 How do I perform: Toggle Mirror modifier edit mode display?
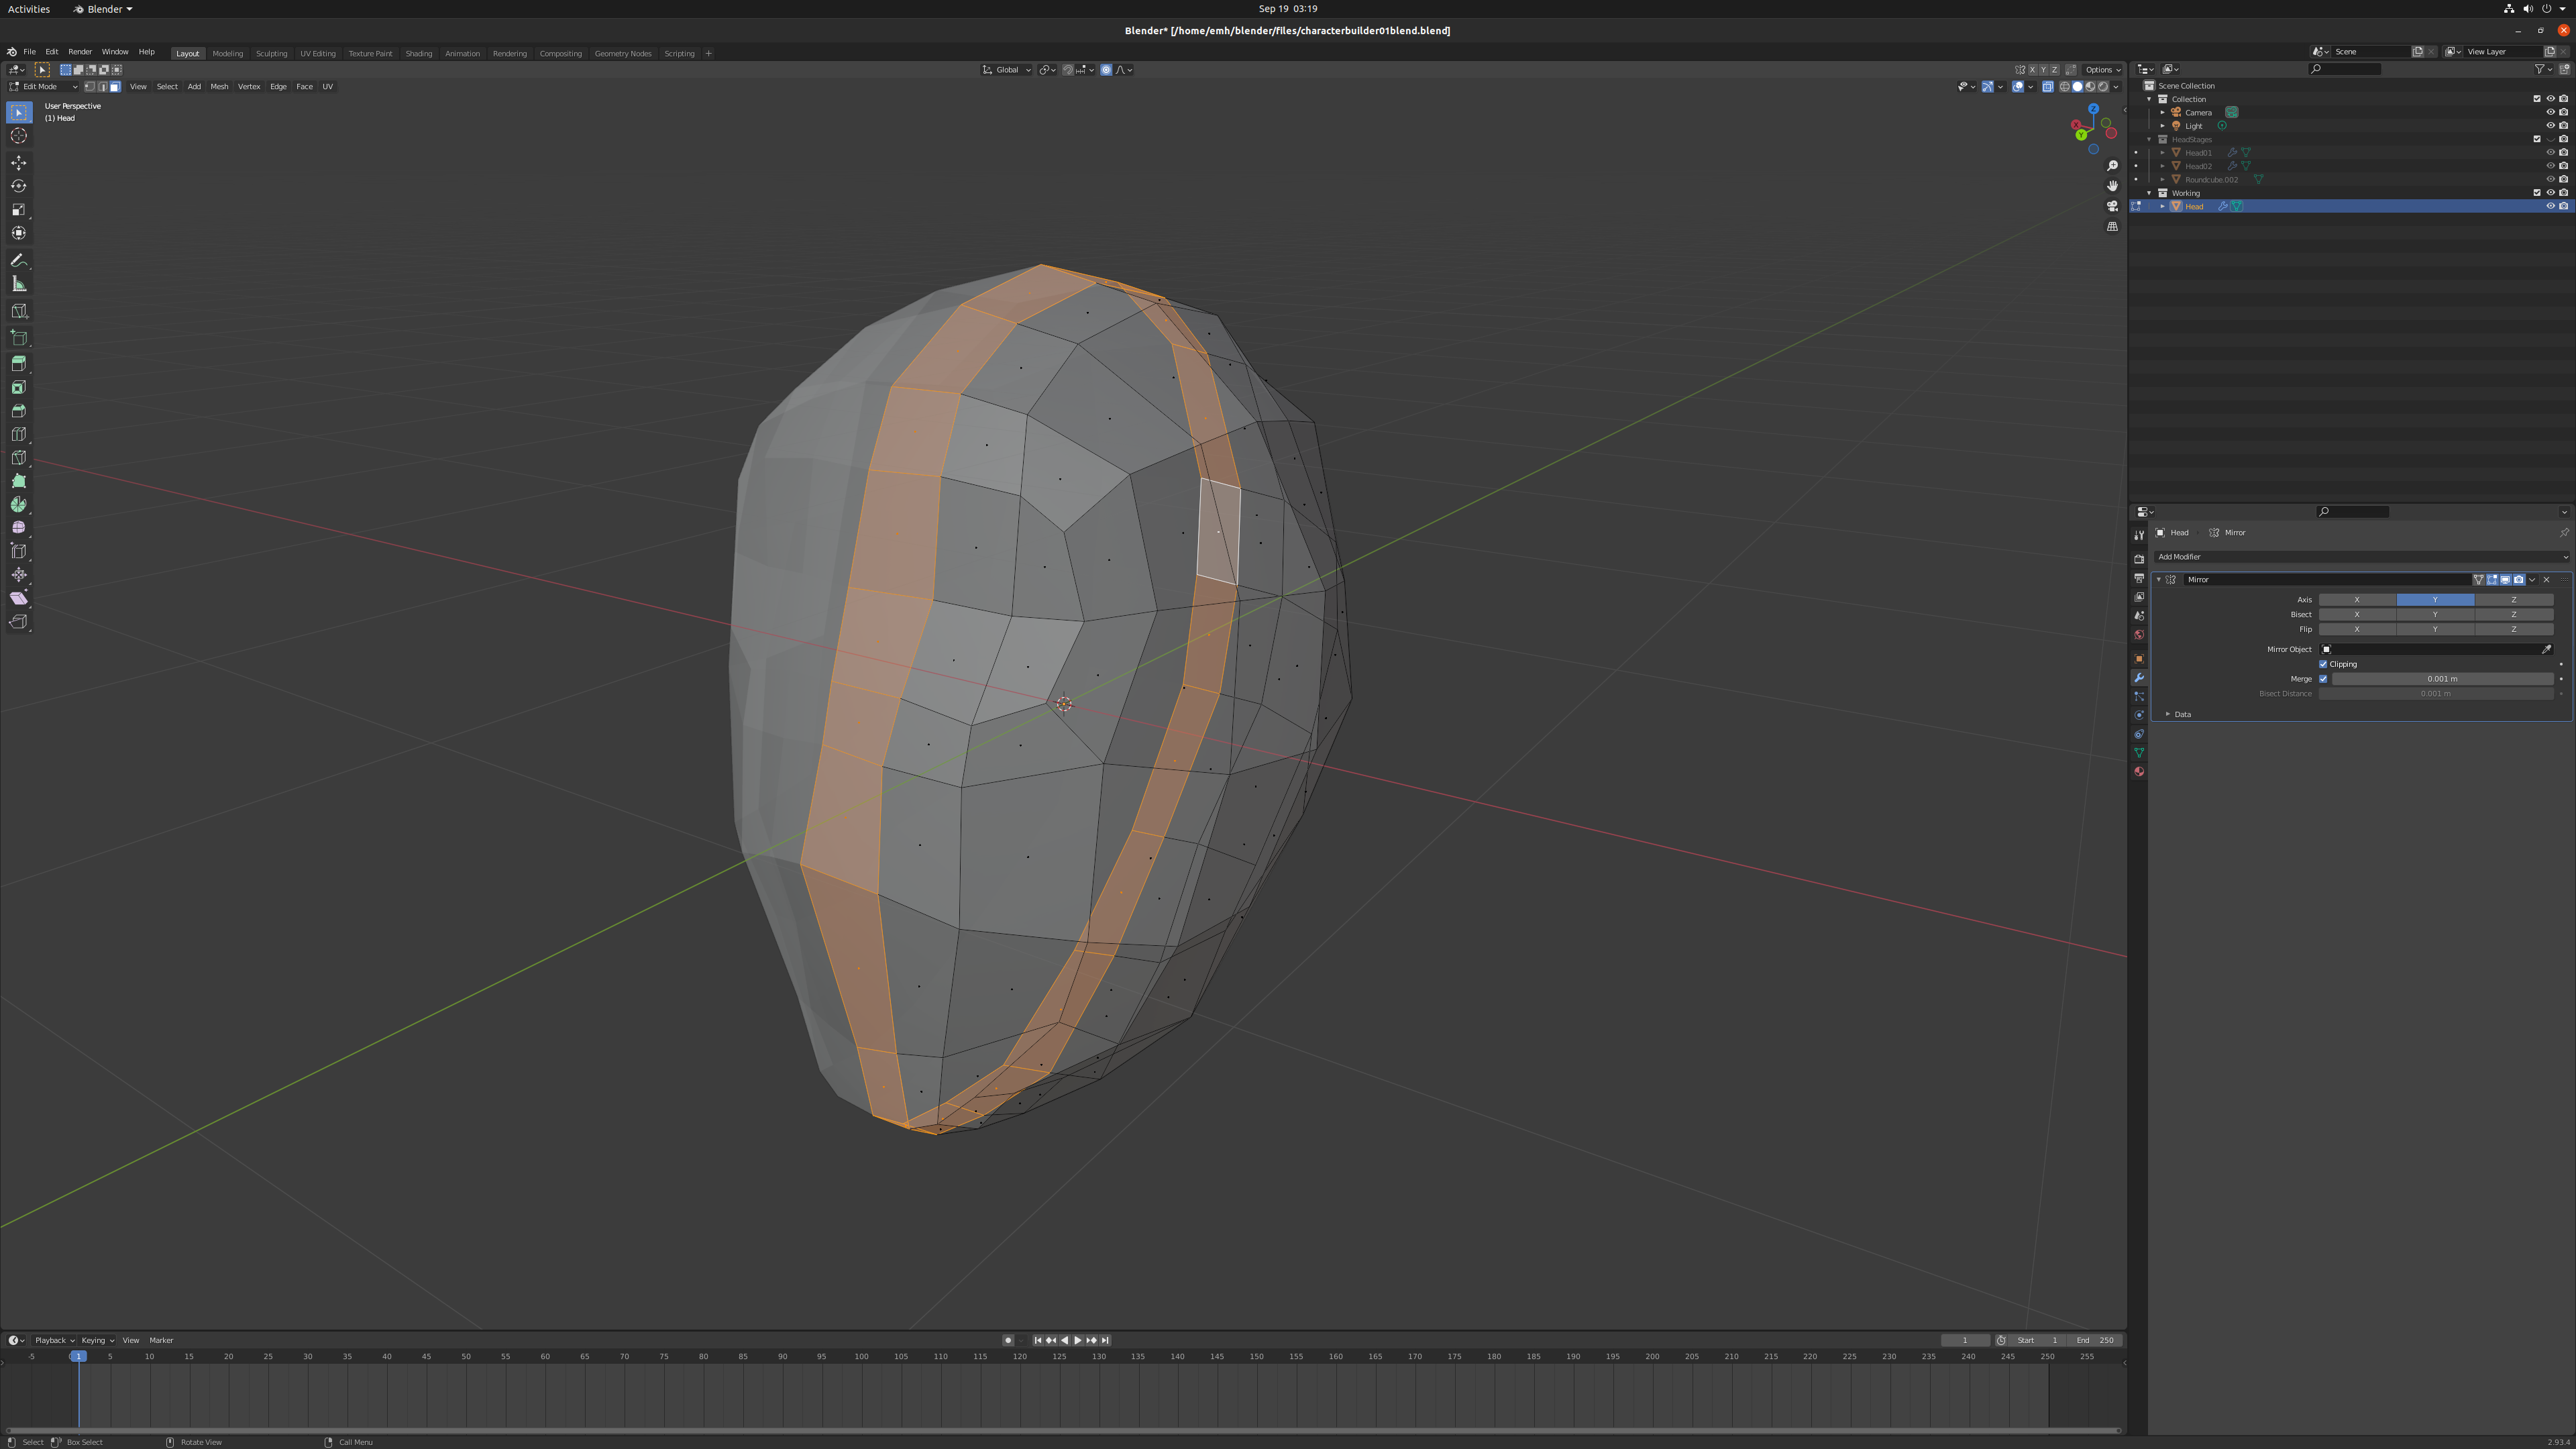(2492, 580)
